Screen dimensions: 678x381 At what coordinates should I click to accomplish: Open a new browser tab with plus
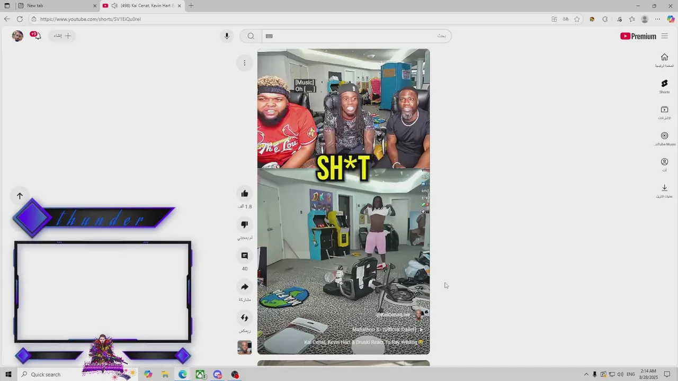(191, 5)
